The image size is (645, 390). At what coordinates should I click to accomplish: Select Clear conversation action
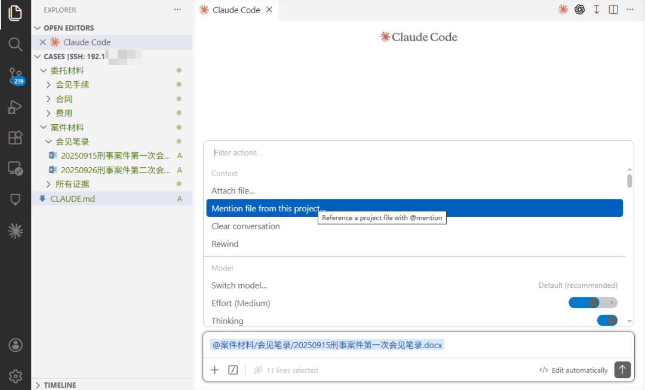(414, 226)
